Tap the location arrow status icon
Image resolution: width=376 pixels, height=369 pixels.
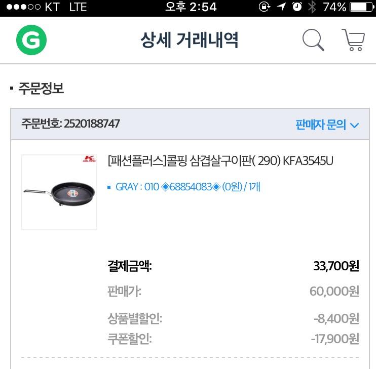point(281,7)
